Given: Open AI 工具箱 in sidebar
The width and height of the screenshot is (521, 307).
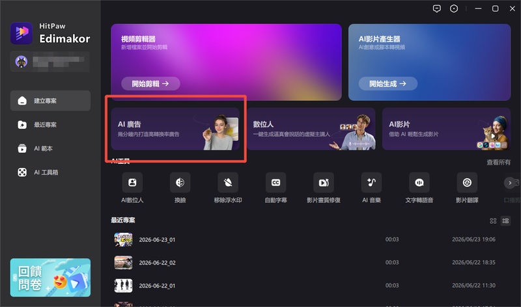Looking at the screenshot, I should [50, 172].
